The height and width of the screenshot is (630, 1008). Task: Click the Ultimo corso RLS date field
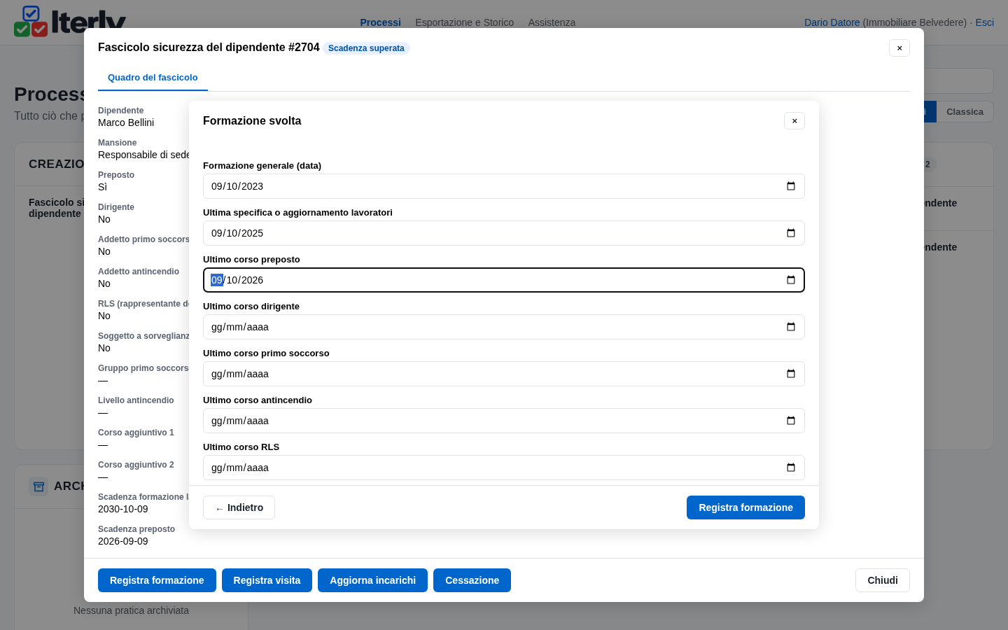(504, 468)
